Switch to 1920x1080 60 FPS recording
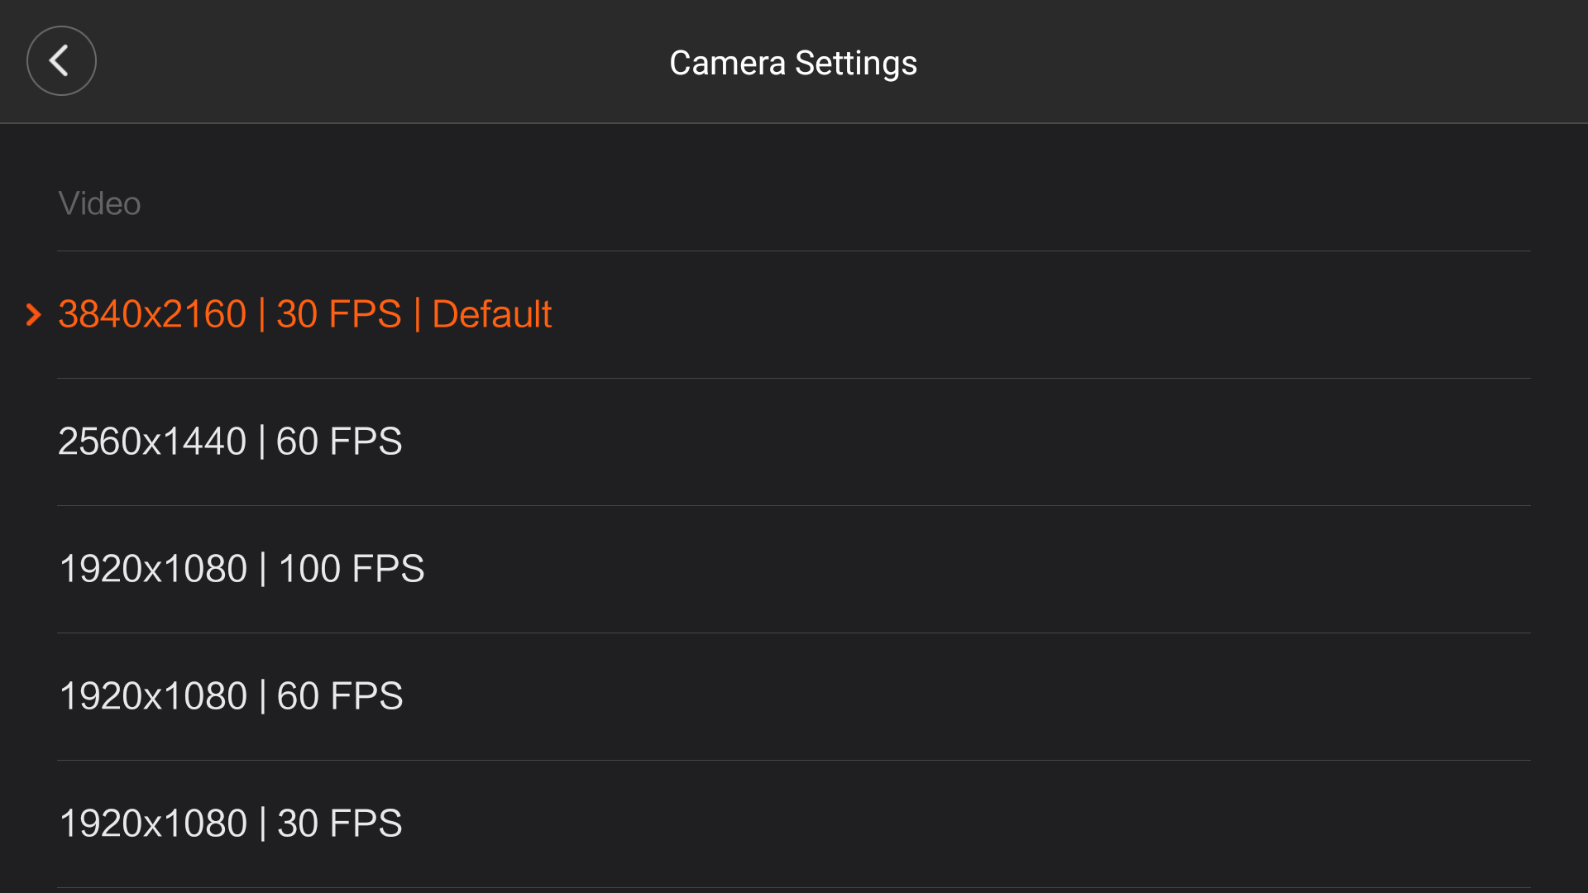The image size is (1588, 893). pyautogui.click(x=231, y=696)
